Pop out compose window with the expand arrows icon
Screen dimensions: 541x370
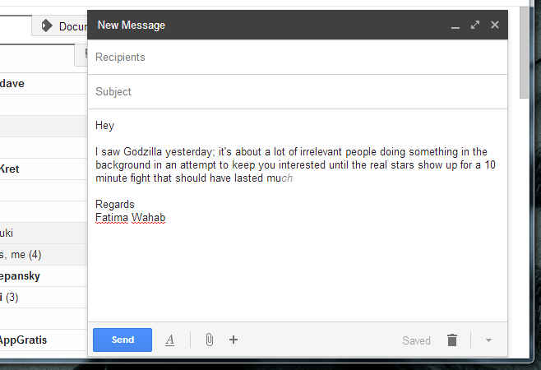pos(475,25)
